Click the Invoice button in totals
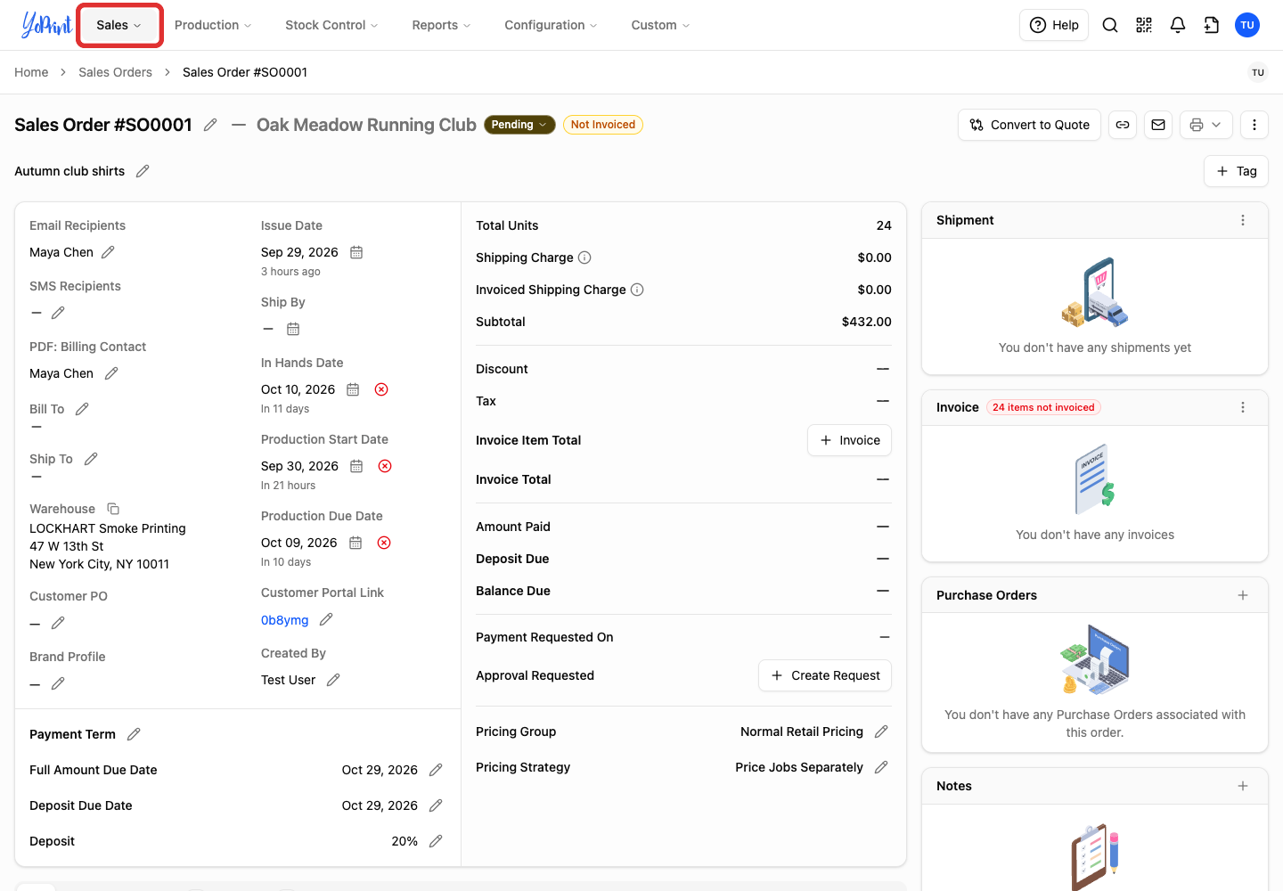This screenshot has height=891, width=1283. point(849,440)
